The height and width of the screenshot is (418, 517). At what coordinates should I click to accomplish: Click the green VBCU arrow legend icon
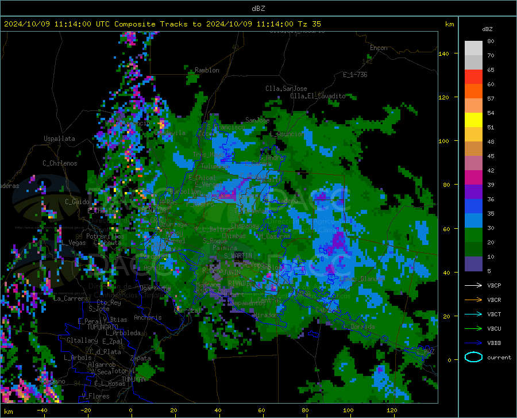tap(473, 329)
